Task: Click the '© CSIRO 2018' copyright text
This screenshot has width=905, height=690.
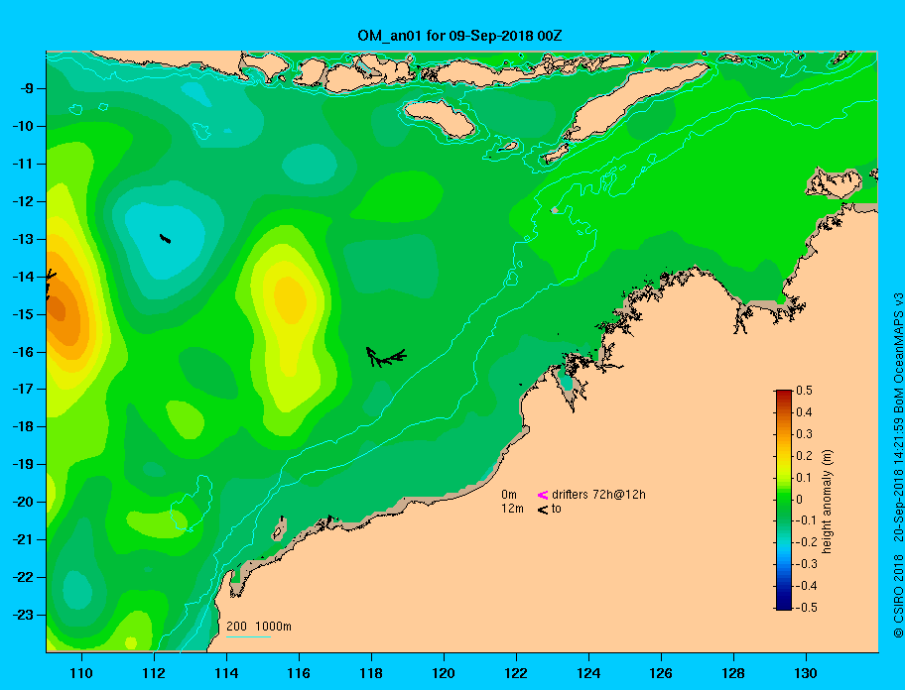Action: point(898,596)
